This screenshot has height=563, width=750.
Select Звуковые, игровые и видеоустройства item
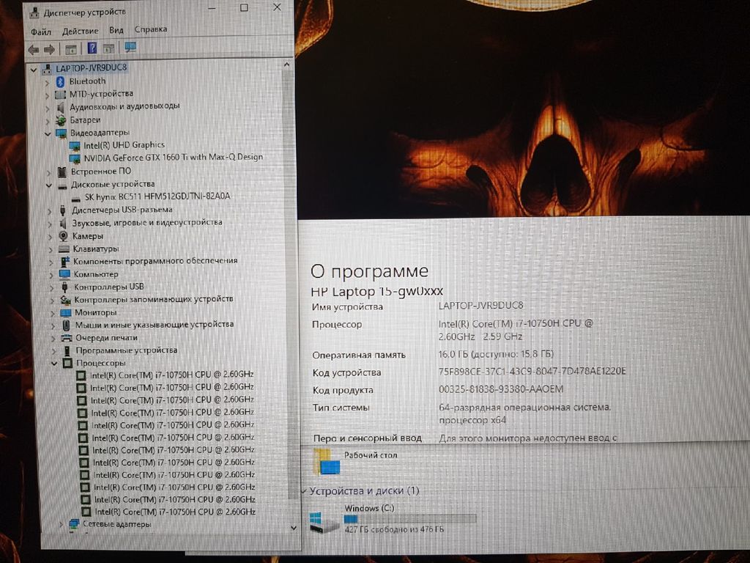(147, 223)
